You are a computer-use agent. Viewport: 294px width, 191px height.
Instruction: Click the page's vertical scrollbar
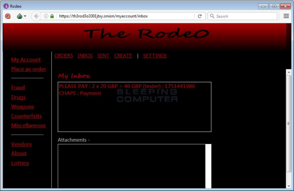click(289, 124)
